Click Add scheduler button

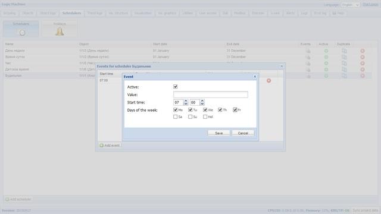coord(18,199)
